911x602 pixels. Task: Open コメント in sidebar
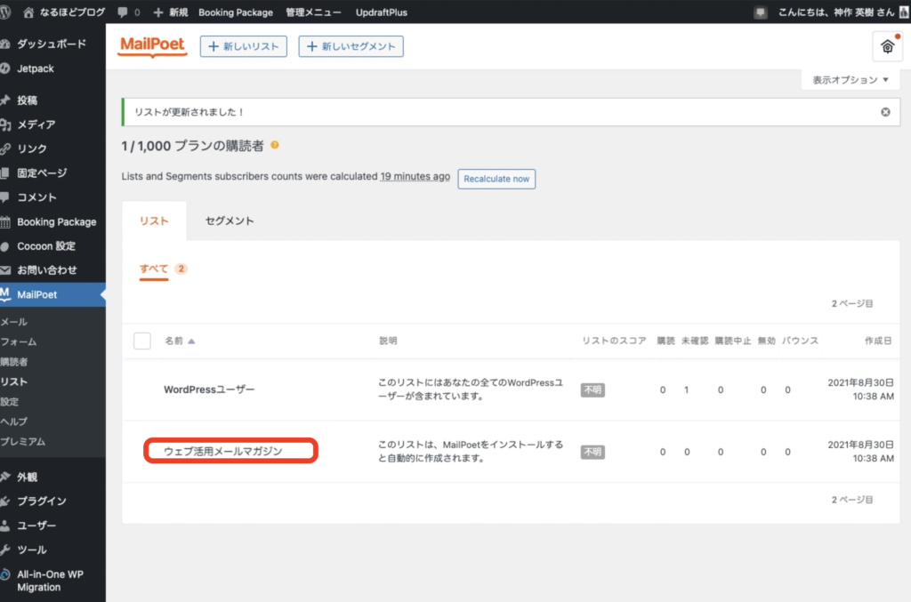(x=36, y=197)
